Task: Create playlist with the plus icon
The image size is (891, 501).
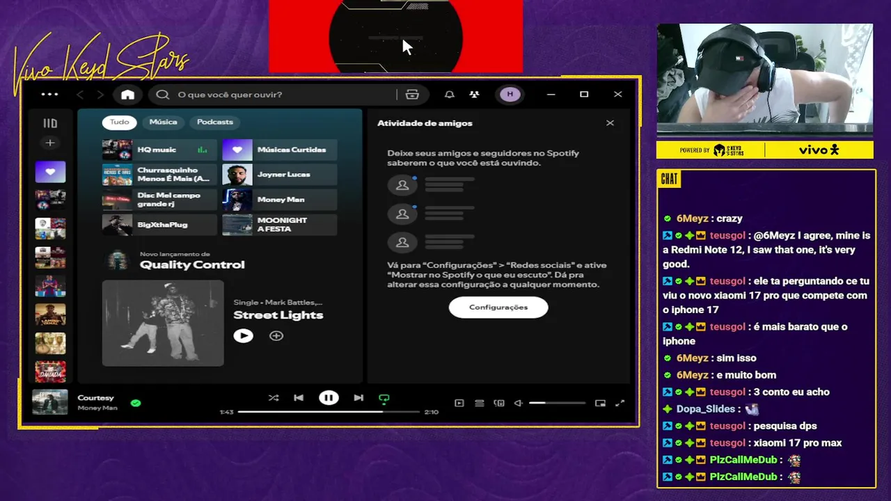Action: (50, 143)
